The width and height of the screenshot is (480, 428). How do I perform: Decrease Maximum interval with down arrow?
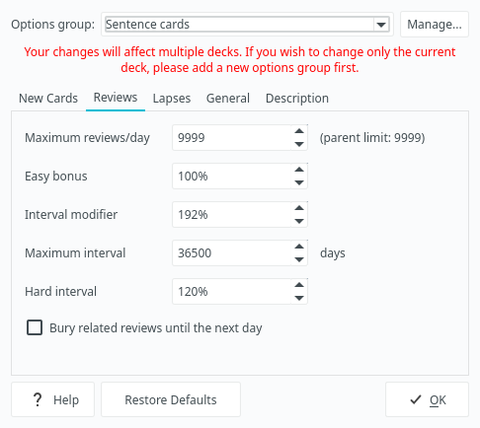(x=299, y=259)
